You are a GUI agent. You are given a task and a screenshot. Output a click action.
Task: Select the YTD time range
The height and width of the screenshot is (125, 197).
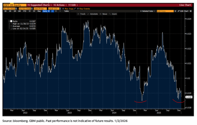click(x=24, y=11)
